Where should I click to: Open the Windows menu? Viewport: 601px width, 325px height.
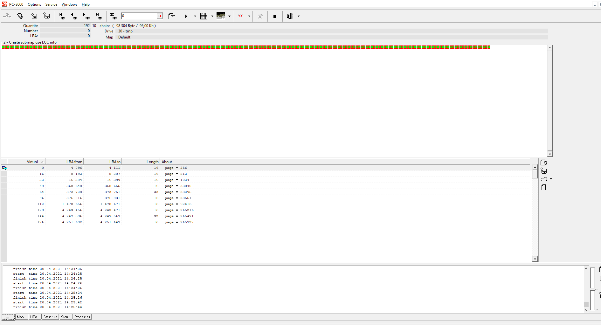(69, 4)
